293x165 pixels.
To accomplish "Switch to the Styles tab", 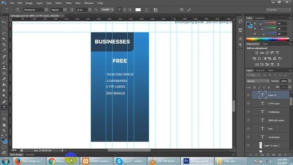I will click(x=265, y=44).
